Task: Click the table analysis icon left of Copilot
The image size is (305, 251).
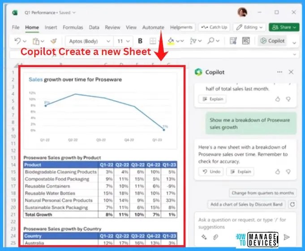Action: pos(233,41)
